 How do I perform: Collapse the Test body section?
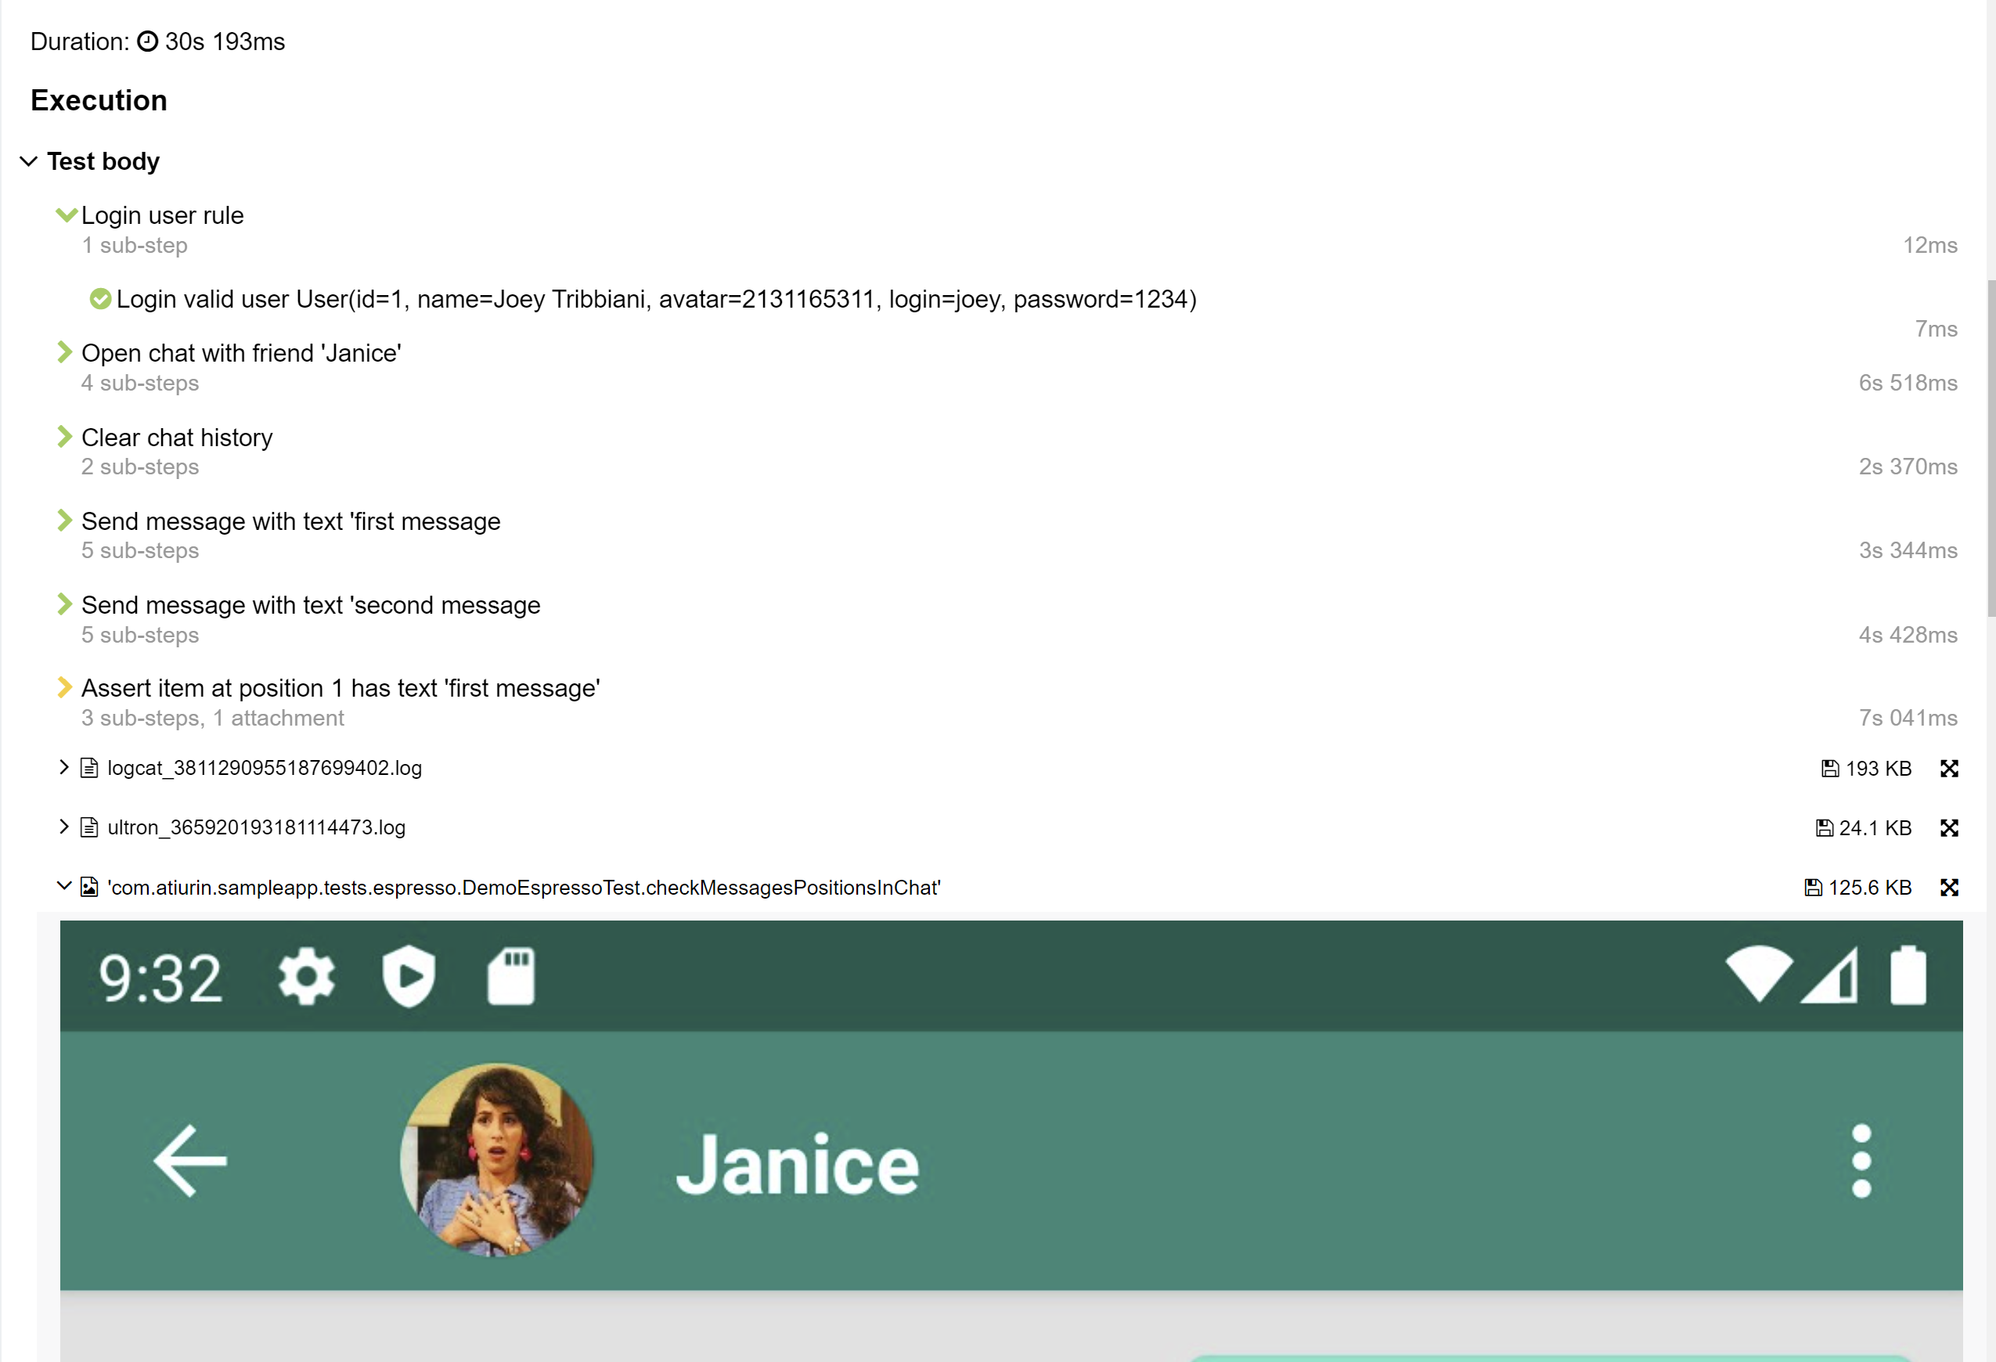[28, 161]
